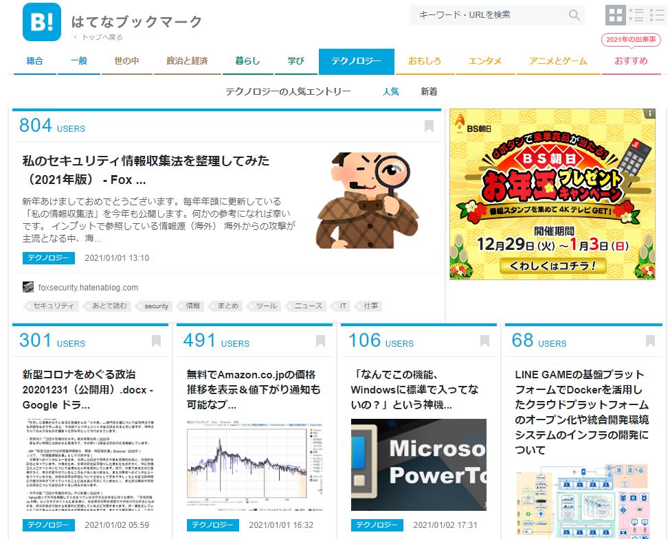Click the 情報 tag
Image resolution: width=670 pixels, height=539 pixels.
(x=190, y=306)
